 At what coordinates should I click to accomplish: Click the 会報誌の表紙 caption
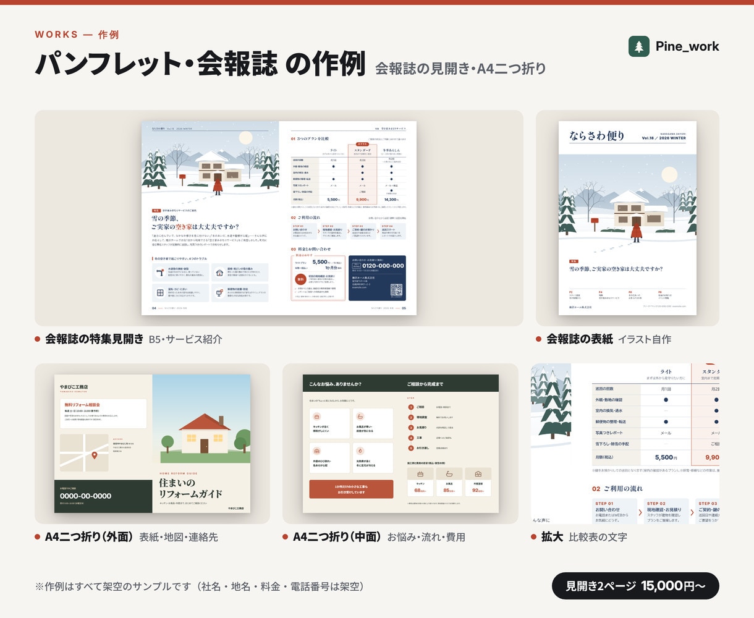pyautogui.click(x=580, y=339)
